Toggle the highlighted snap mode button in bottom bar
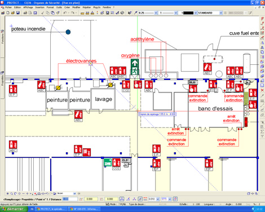The height and width of the screenshot is (212, 265). click(140, 199)
